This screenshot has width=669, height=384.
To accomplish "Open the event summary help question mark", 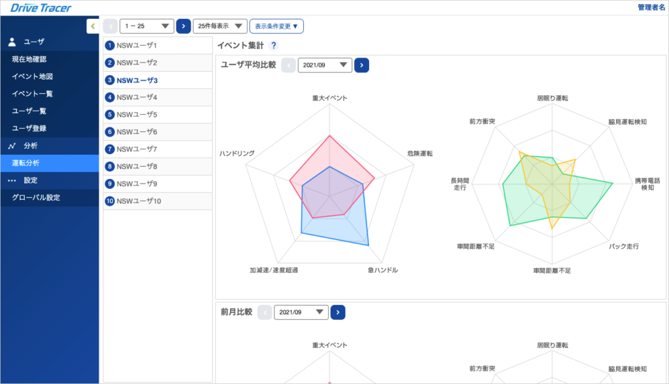I will (x=274, y=45).
